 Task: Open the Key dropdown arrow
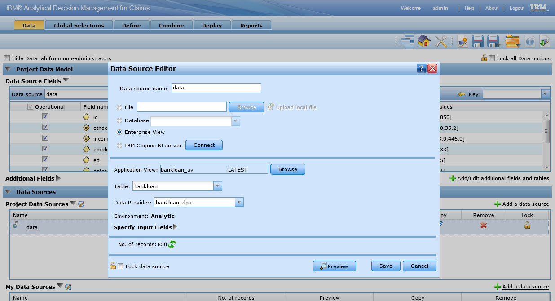click(x=546, y=94)
